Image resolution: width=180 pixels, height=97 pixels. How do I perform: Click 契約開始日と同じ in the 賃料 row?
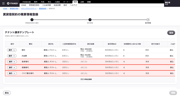(x=112, y=50)
